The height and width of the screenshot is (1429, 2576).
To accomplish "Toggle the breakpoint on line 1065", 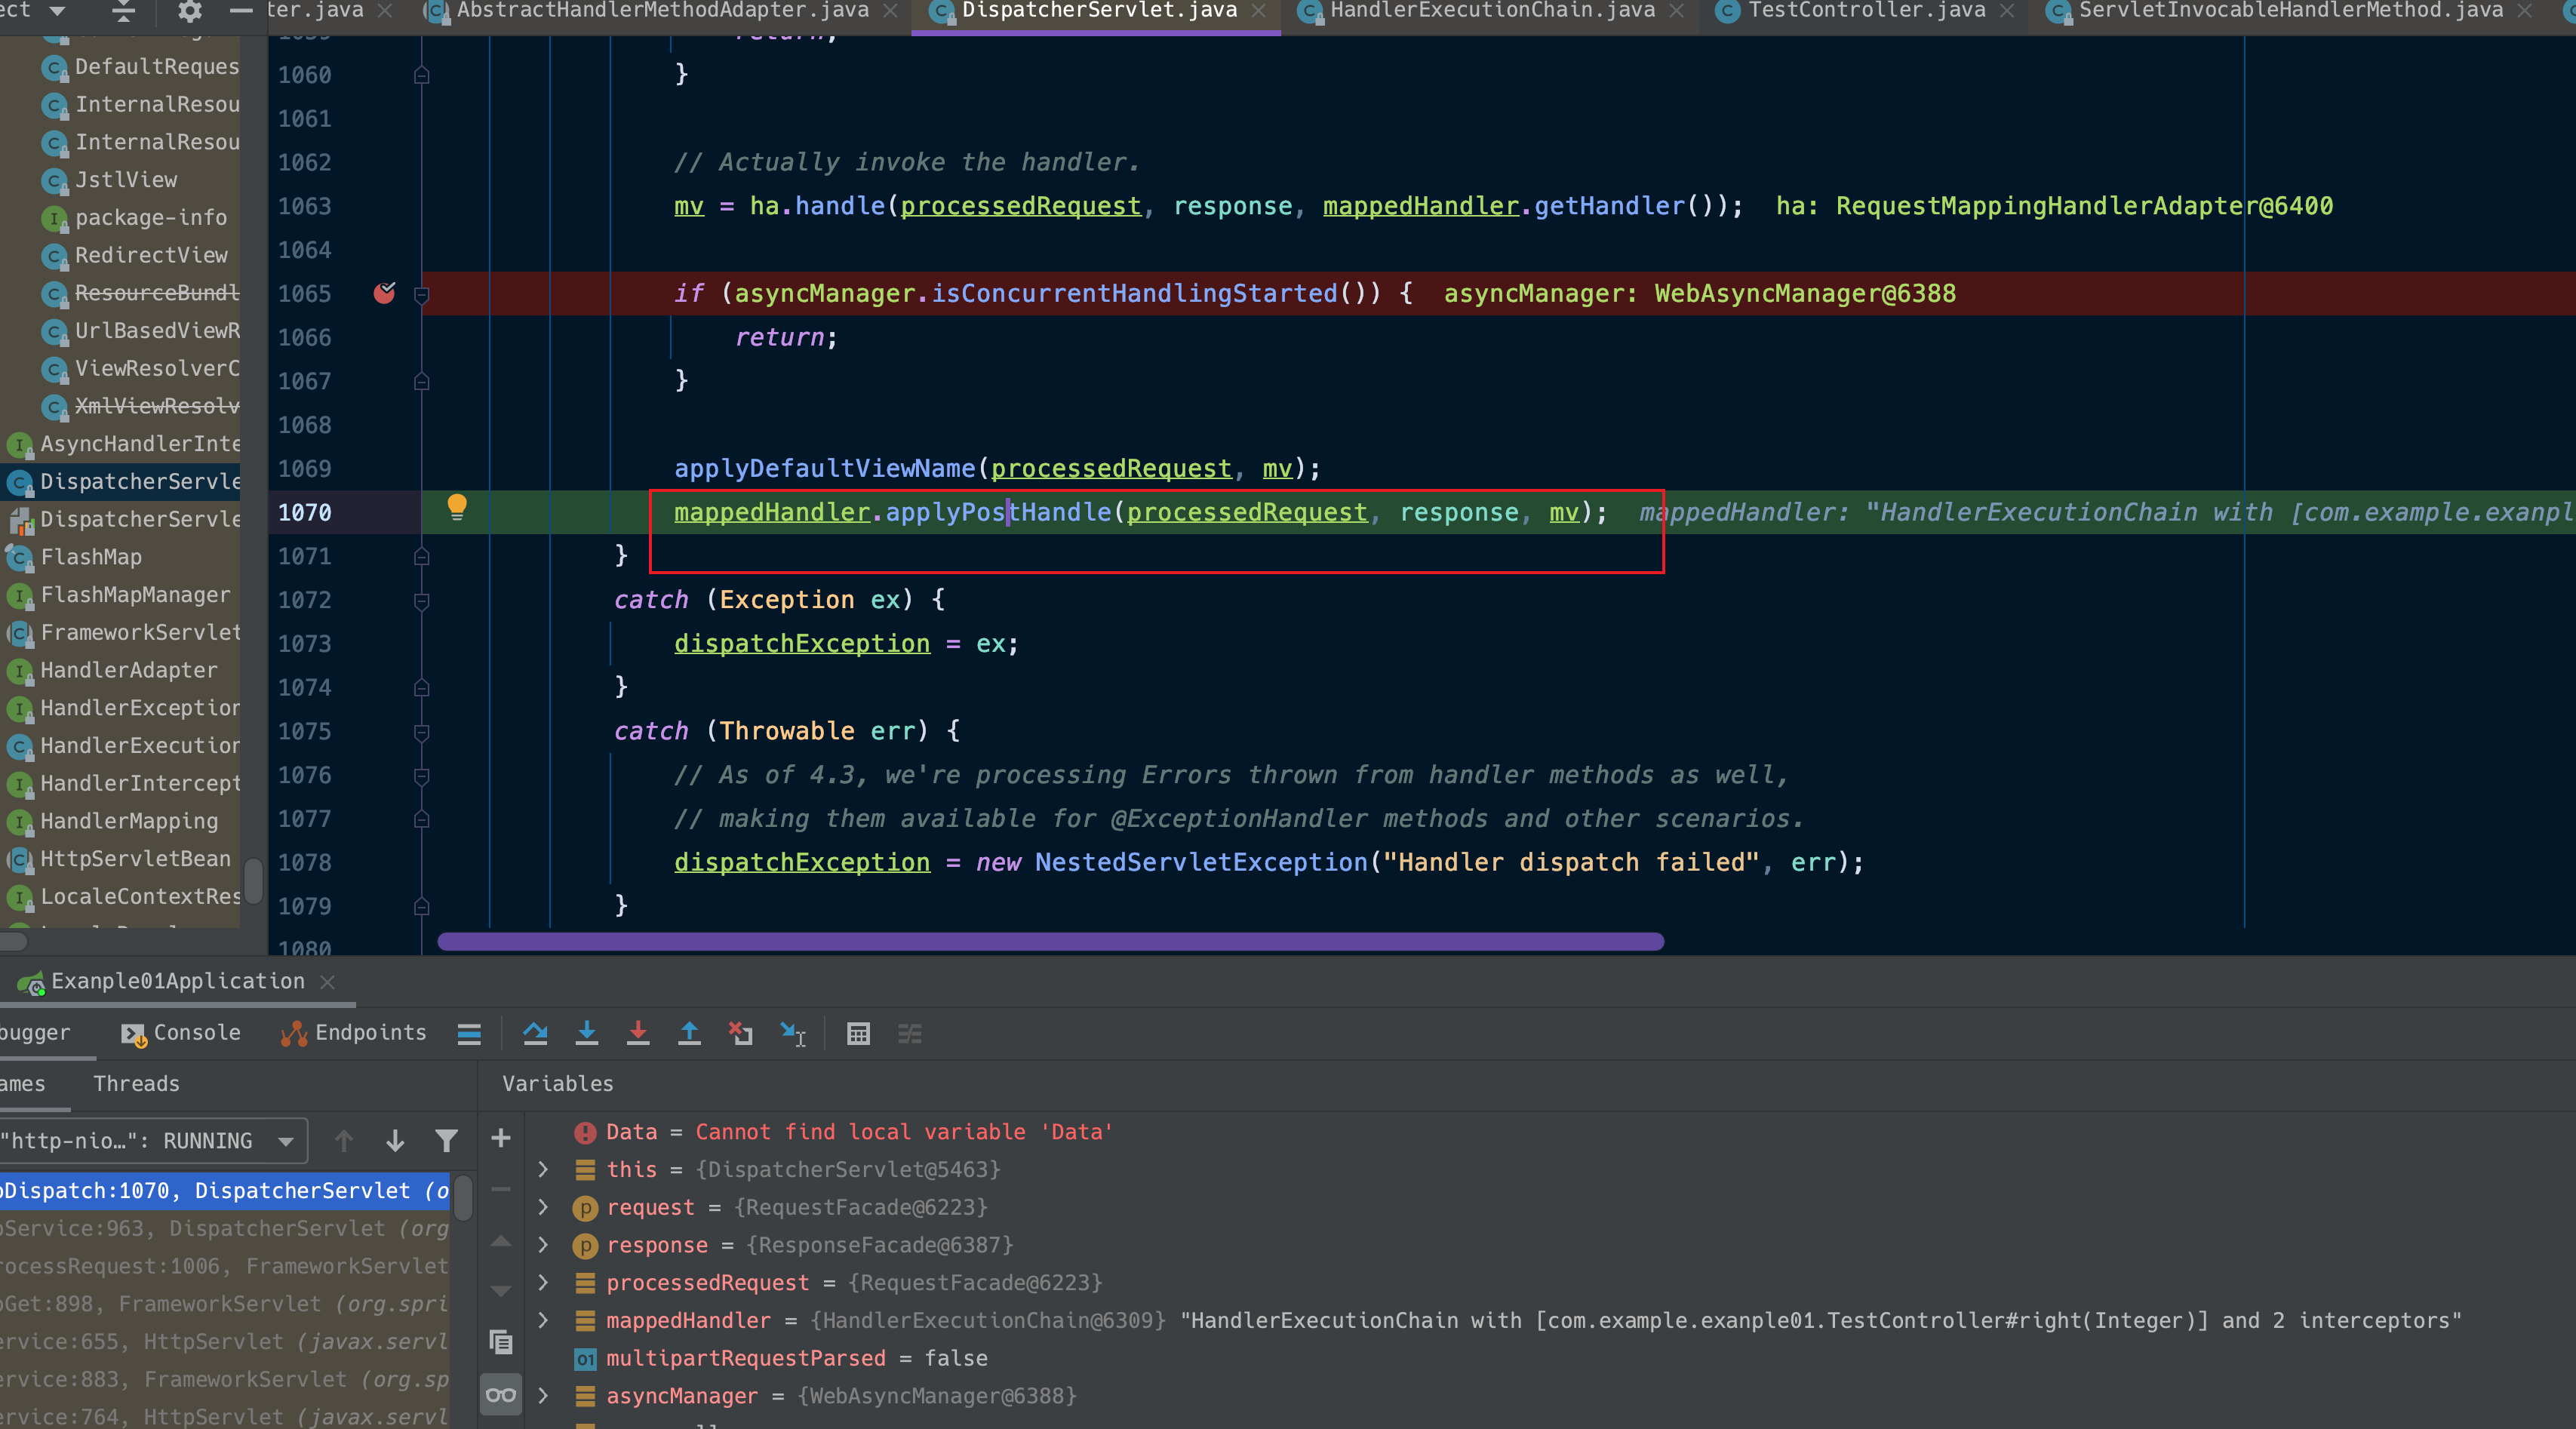I will 384,293.
